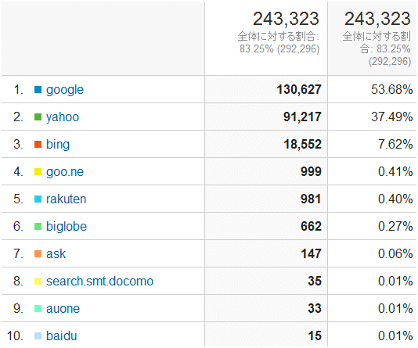418x348 pixels.
Task: Click the orange swatch beside ask
Action: (38, 253)
